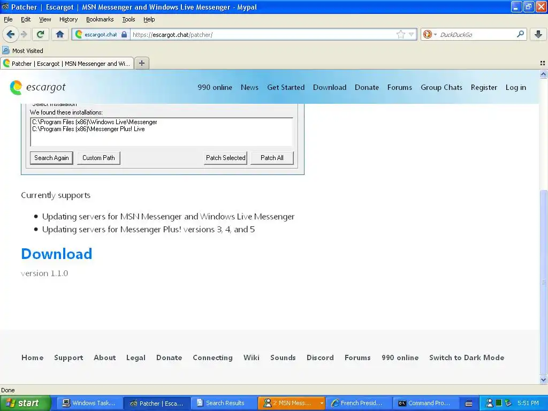The image size is (548, 411).
Task: Click the Custom Path button
Action: (98, 158)
